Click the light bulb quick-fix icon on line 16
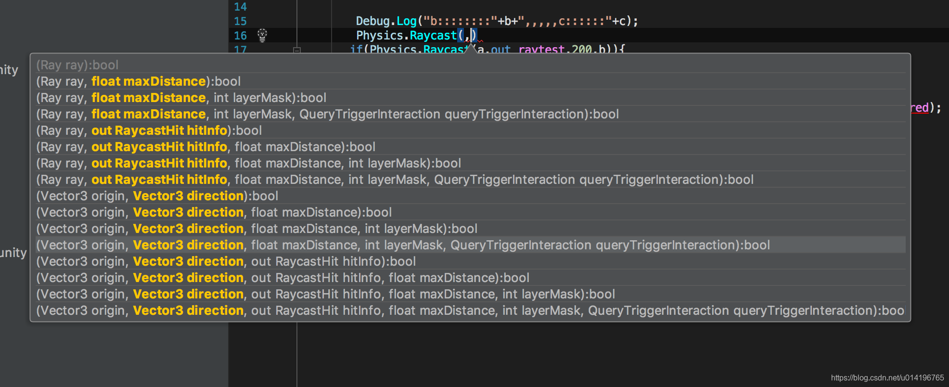This screenshot has height=387, width=949. point(262,35)
